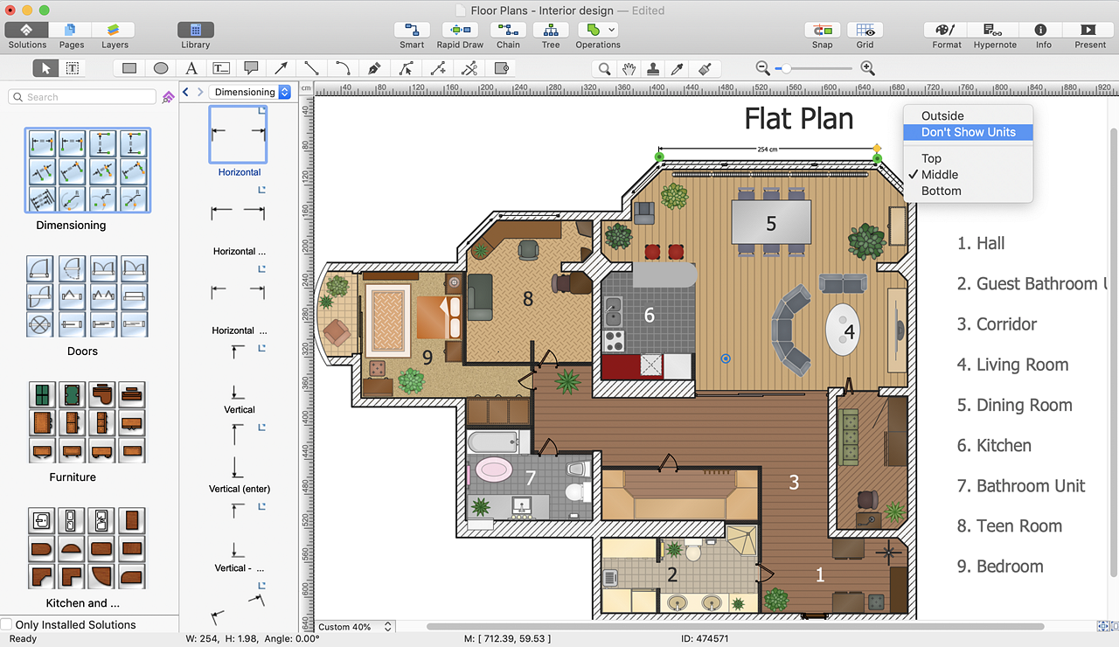This screenshot has width=1119, height=647.
Task: Activate the Chain connector mode
Action: 508,35
